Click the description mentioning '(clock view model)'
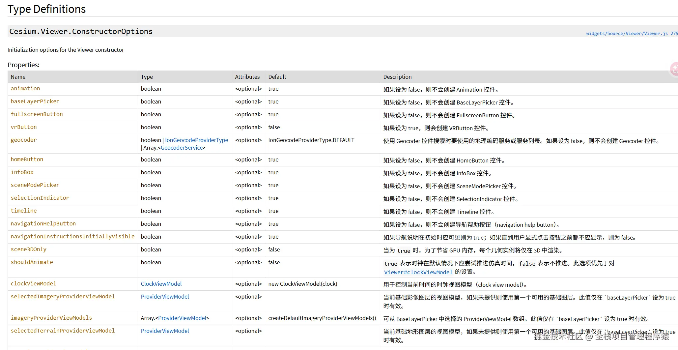The image size is (678, 350). (455, 284)
